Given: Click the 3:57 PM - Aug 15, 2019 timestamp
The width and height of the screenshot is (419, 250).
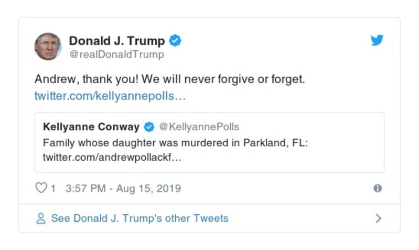Looking at the screenshot, I should (x=123, y=189).
